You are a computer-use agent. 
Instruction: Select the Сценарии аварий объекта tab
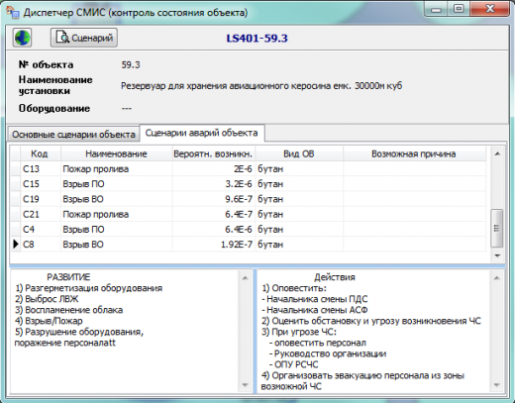point(202,133)
